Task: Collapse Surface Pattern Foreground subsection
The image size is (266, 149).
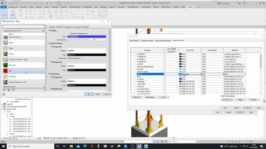Action: click(52, 47)
